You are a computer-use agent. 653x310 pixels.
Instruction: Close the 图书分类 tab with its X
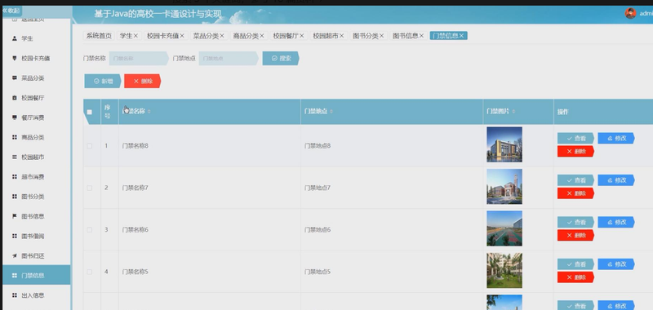(381, 36)
